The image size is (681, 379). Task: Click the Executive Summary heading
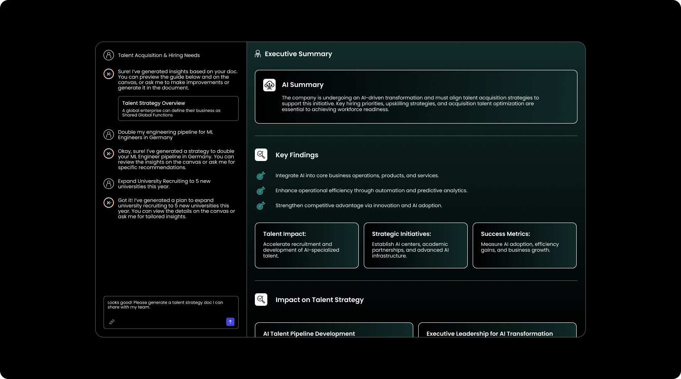299,54
